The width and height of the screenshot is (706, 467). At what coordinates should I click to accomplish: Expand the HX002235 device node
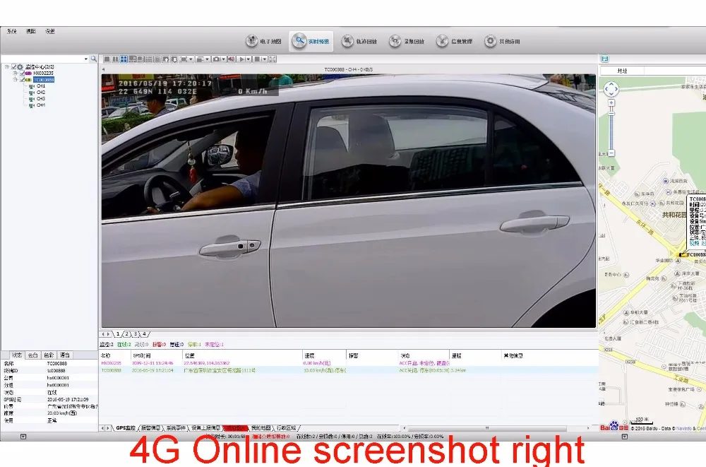click(x=15, y=73)
